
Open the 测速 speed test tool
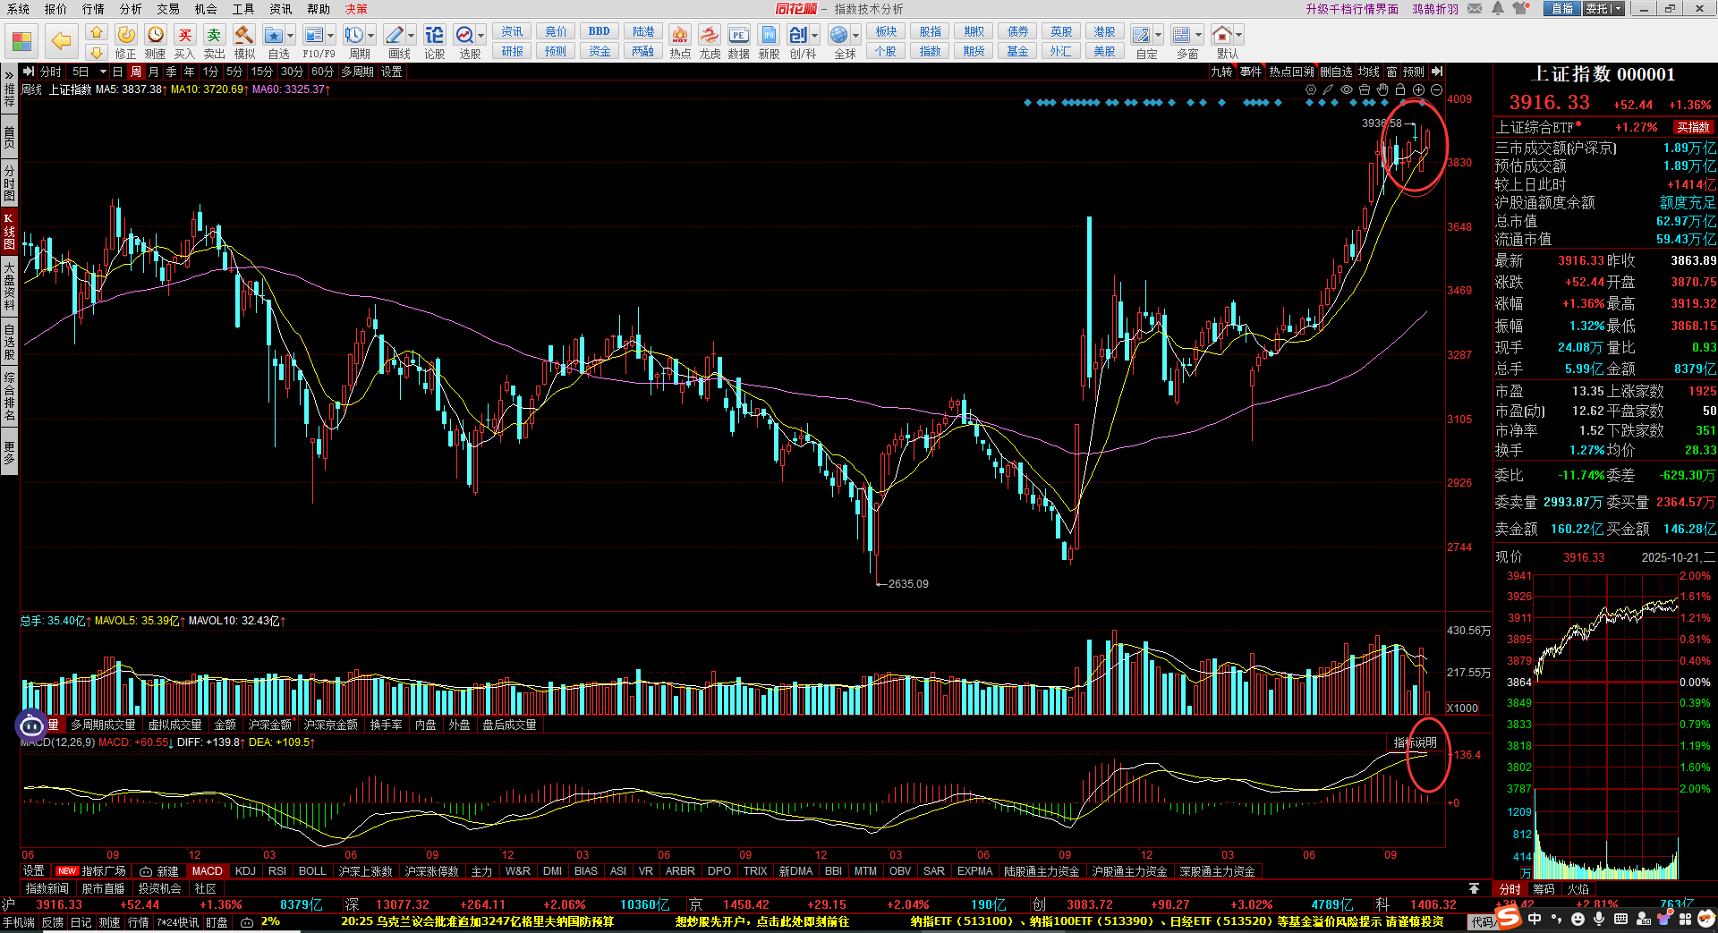tap(156, 35)
